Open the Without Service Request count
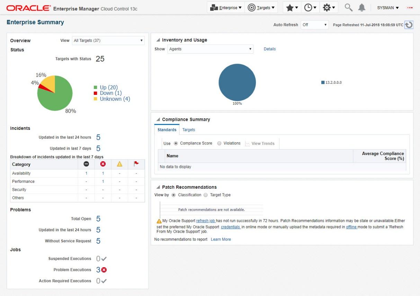Image resolution: width=420 pixels, height=296 pixels. tap(98, 241)
